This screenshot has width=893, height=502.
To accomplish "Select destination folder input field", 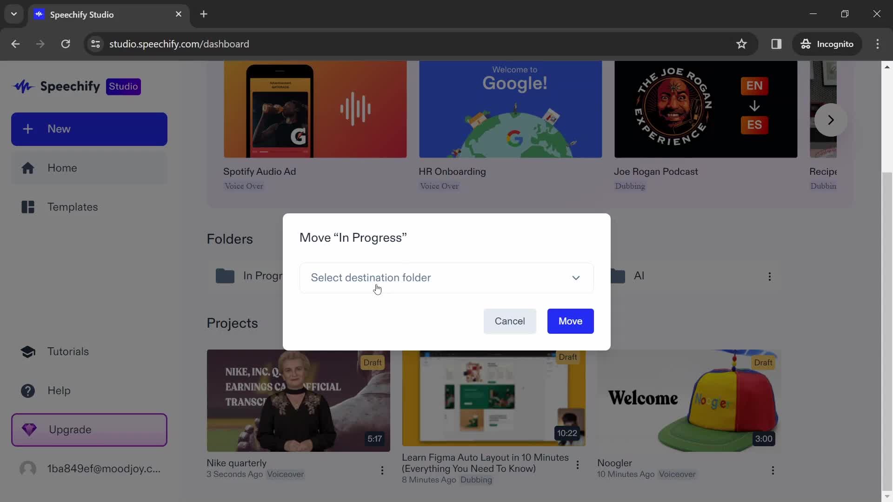I will click(446, 277).
